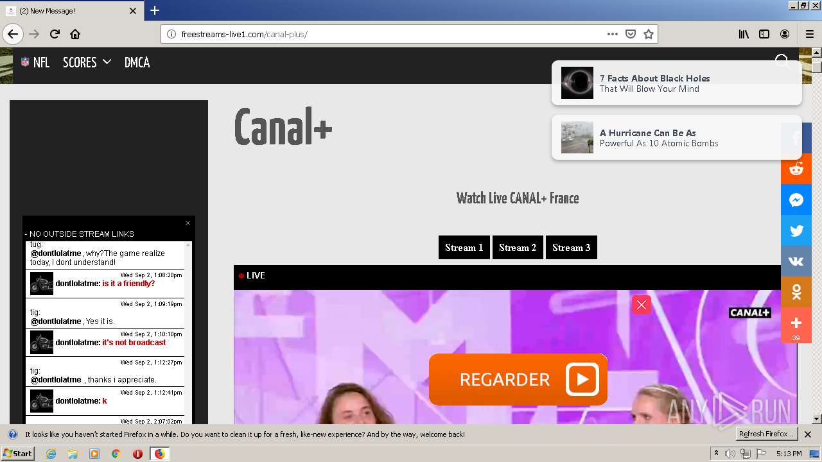822x462 pixels.
Task: Click dontlolatme message 'is it a friendly?'
Action: pyautogui.click(x=128, y=284)
